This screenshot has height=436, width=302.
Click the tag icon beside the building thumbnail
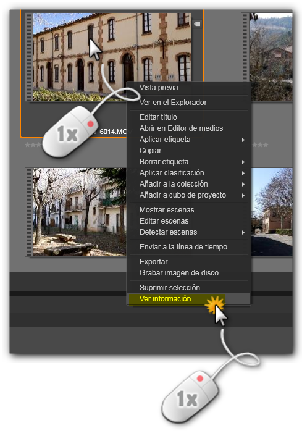197,24
